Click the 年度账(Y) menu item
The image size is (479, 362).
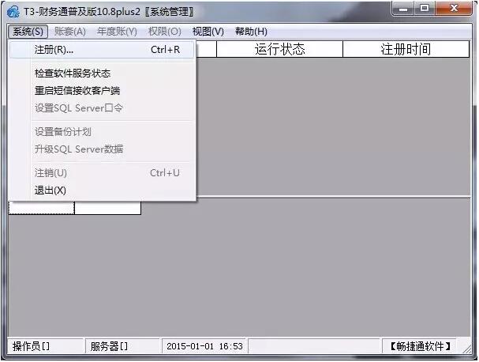117,32
